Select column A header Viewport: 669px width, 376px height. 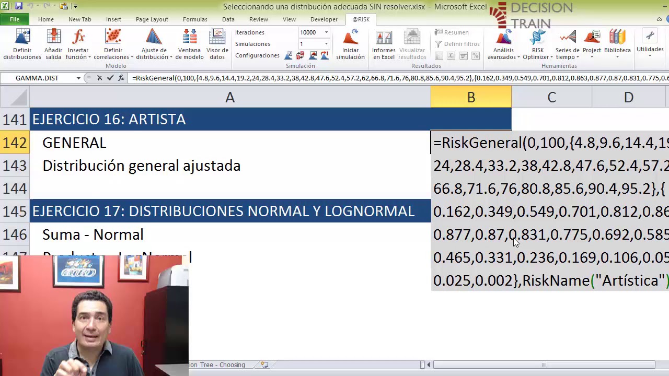tap(230, 97)
